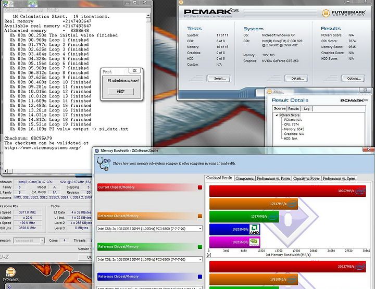Screen dimensions: 375x289
Task: Select the 'CPU: 7874' tree row
Action: point(291,124)
